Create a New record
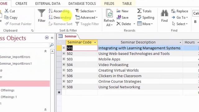The image size is (199, 112). (x=123, y=11)
